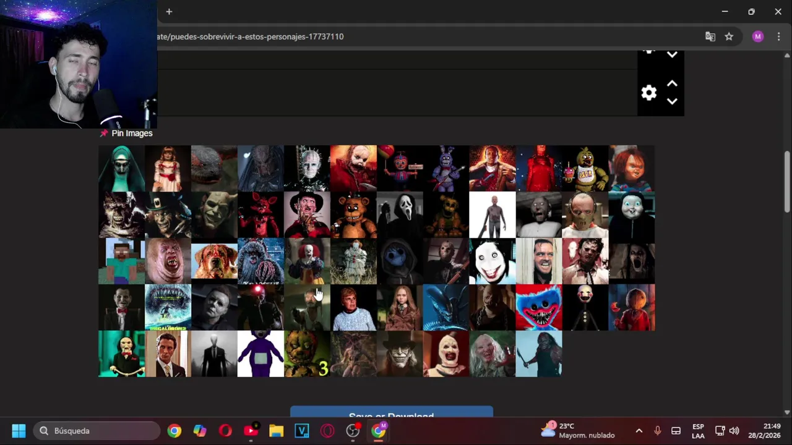The width and height of the screenshot is (792, 445).
Task: Pick the Slender Man image
Action: click(214, 354)
